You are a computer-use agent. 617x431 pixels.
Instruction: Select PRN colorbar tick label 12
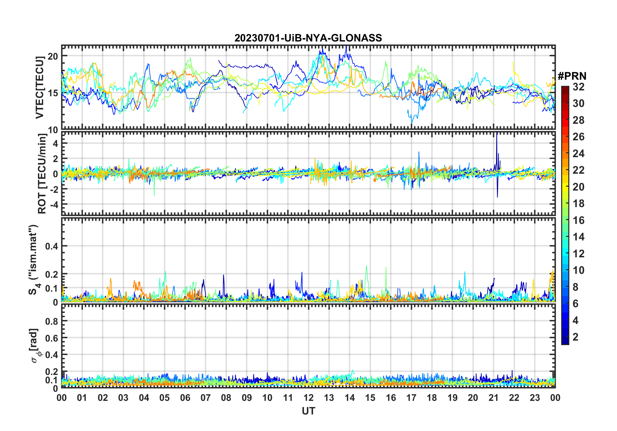(578, 254)
